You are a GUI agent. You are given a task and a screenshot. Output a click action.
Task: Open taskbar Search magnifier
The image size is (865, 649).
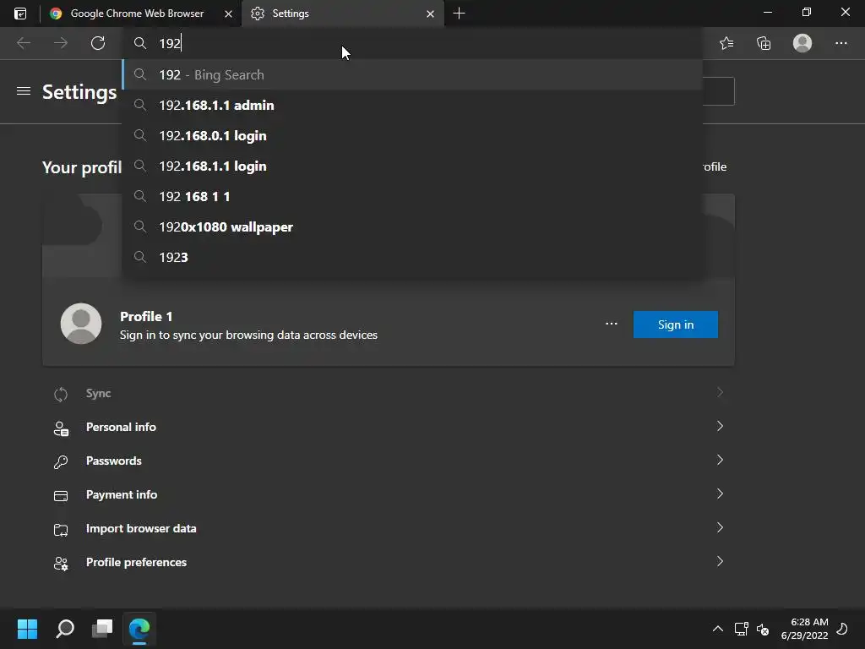(65, 629)
